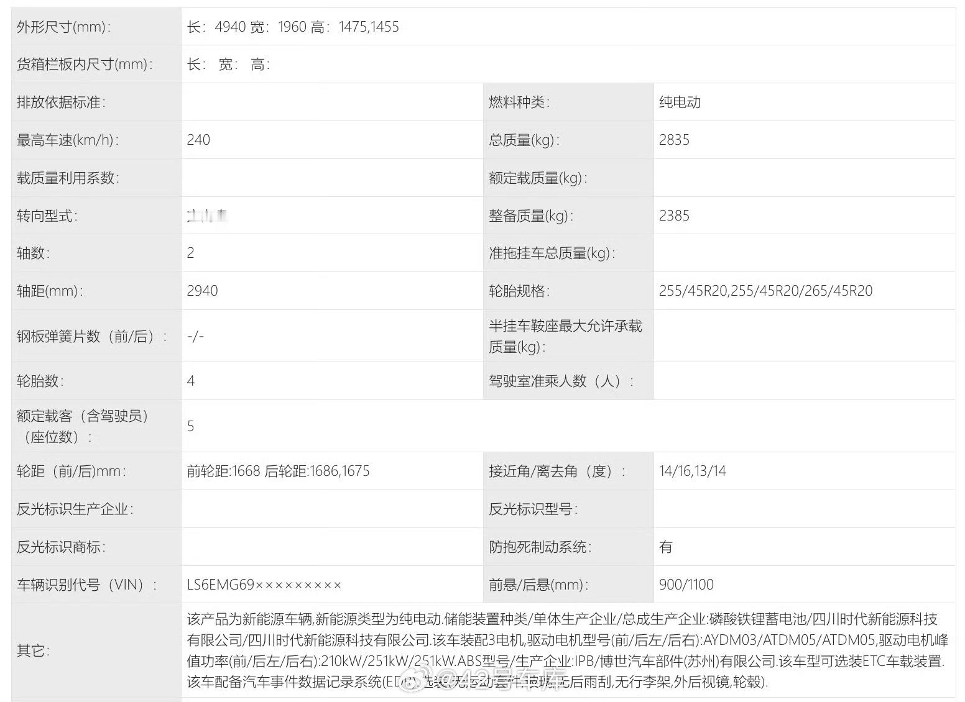Click the 反光标识商标 label
This screenshot has width=965, height=702.
[x=61, y=547]
